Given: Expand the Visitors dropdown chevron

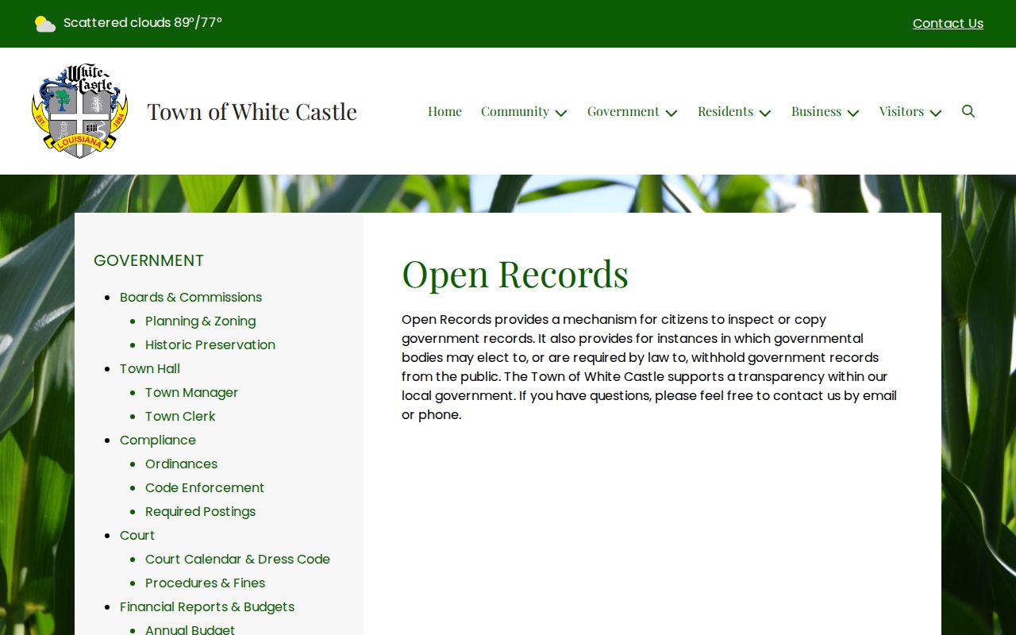Looking at the screenshot, I should pyautogui.click(x=936, y=113).
